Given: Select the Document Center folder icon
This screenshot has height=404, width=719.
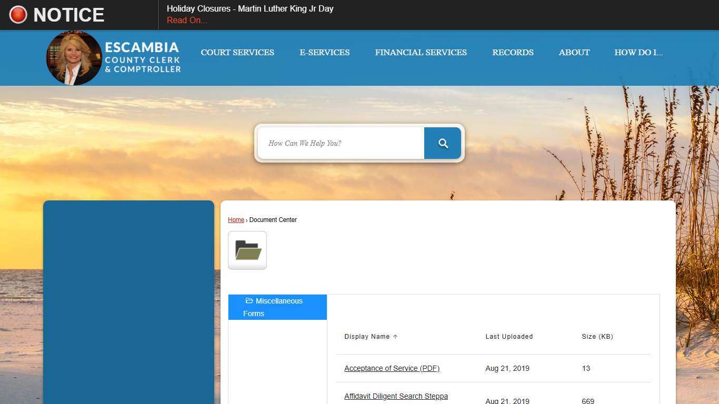Looking at the screenshot, I should 247,250.
